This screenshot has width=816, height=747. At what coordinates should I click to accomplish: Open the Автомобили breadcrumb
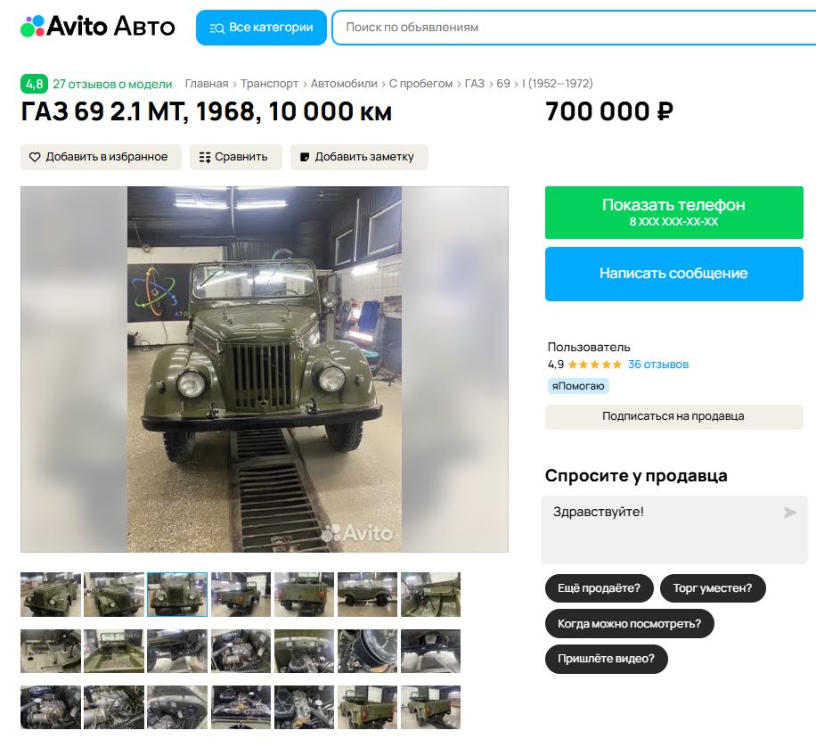click(344, 84)
